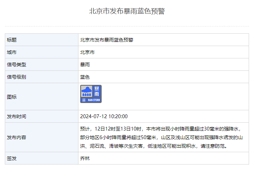Select the 城市 row label
259x169 pixels.
coord(12,52)
